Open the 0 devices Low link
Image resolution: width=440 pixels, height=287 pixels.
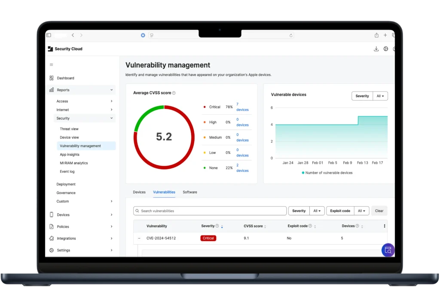click(242, 153)
